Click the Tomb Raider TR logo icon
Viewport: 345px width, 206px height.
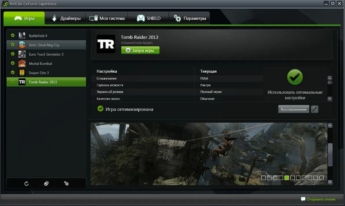[x=106, y=44]
